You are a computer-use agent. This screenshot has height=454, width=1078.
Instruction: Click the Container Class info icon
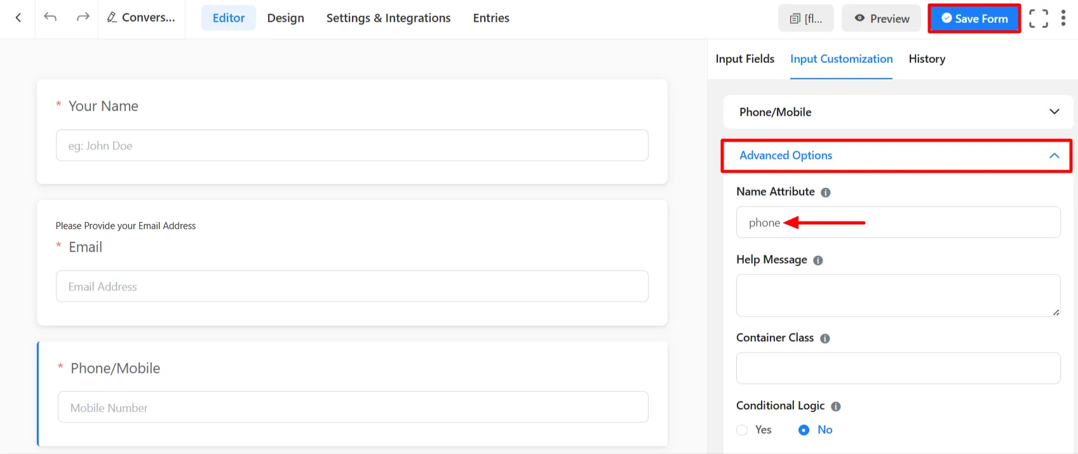click(825, 338)
